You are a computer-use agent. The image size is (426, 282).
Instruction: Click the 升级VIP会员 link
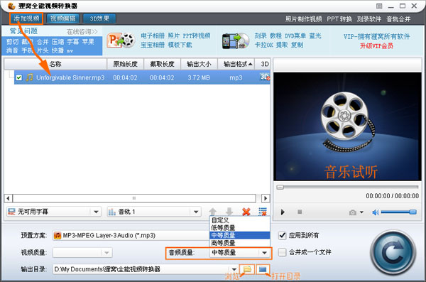(376, 45)
